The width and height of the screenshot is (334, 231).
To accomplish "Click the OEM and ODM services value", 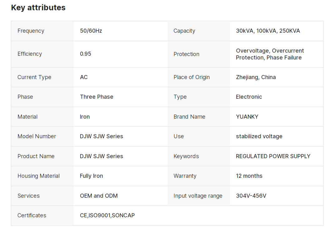I will tap(99, 196).
